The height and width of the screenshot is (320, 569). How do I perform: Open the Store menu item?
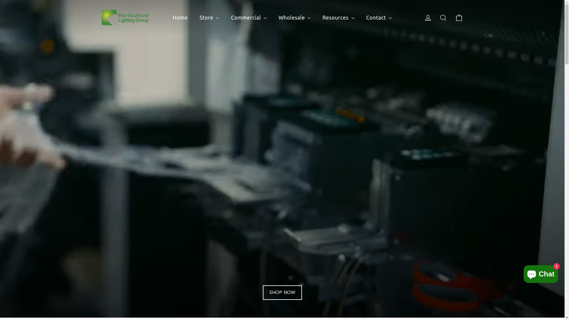[206, 18]
